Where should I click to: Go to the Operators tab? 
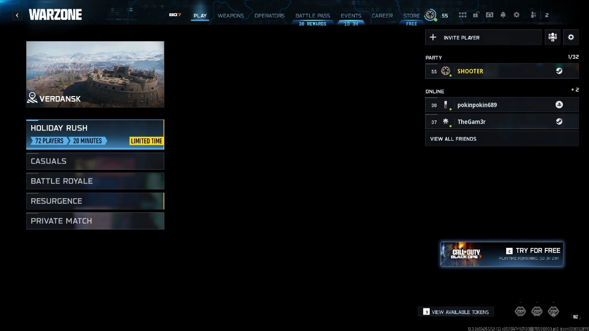(x=269, y=16)
